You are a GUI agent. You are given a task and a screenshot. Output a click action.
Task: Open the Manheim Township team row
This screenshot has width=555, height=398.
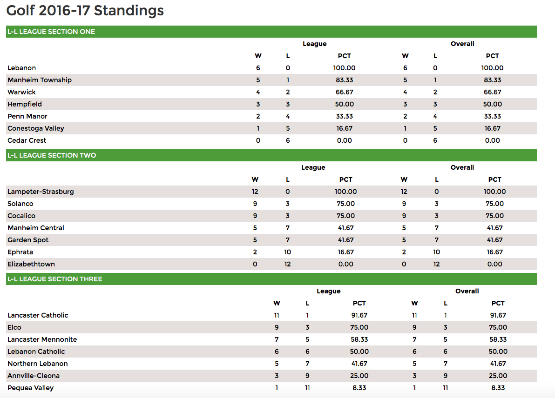click(271, 80)
